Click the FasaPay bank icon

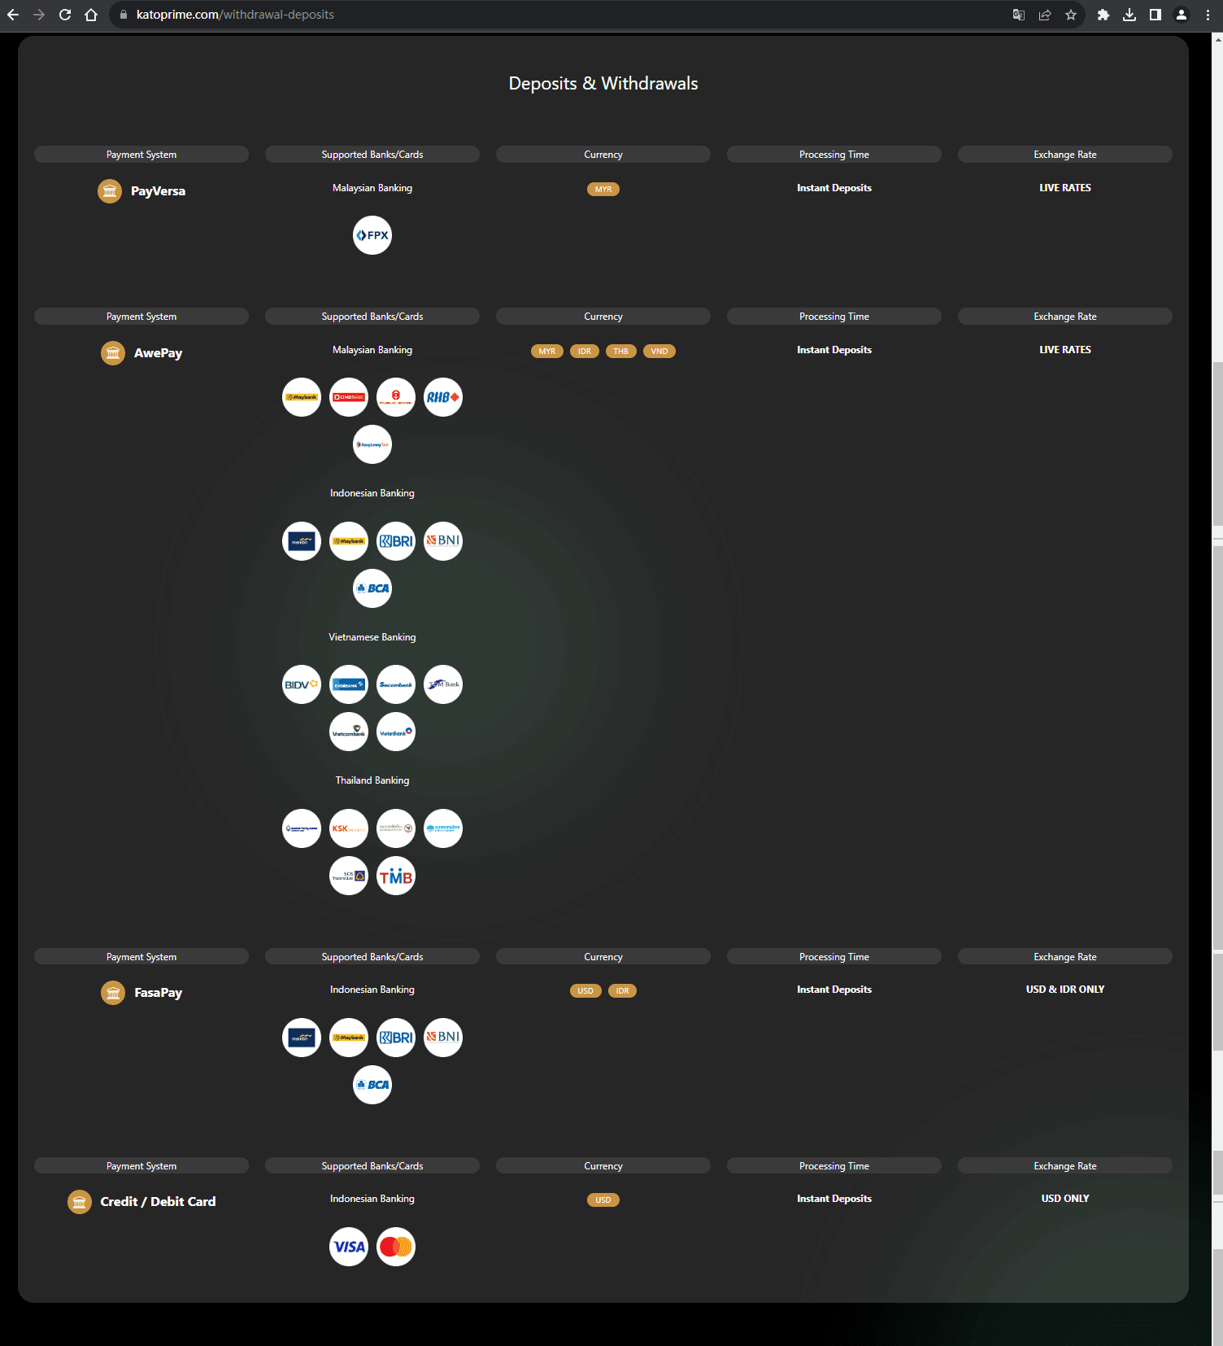[x=113, y=993]
